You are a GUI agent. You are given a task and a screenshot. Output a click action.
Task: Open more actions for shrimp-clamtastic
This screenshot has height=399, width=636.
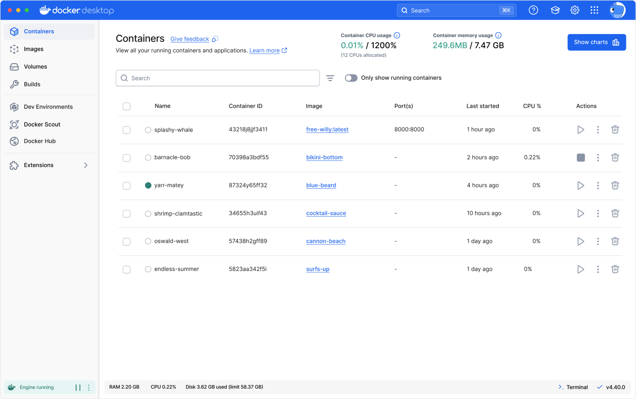click(x=598, y=213)
